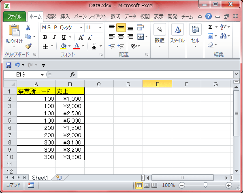Image resolution: width=243 pixels, height=193 pixels.
Task: Click the 貼り付け paste button
Action: [14, 36]
